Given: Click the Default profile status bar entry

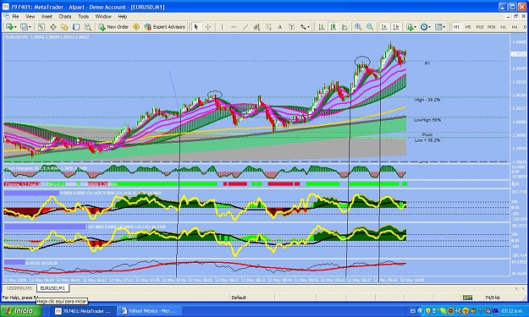Looking at the screenshot, I should (239, 298).
